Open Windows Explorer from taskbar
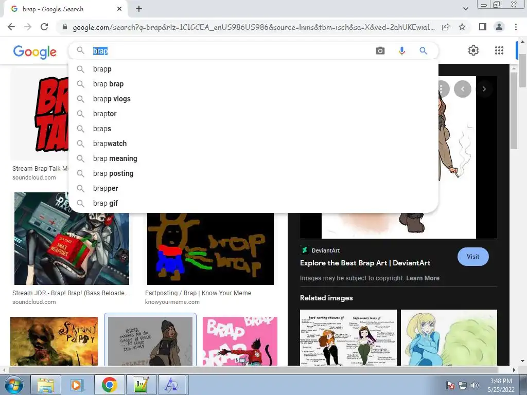 pyautogui.click(x=46, y=385)
